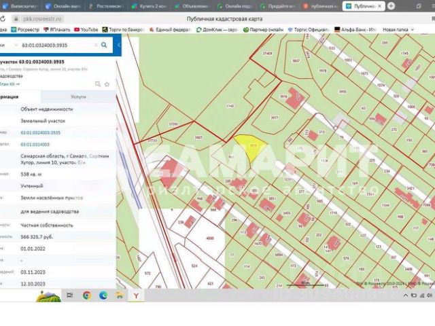435x326 pixels.
Task: Open the ДомКлик bookmark
Action: click(217, 30)
